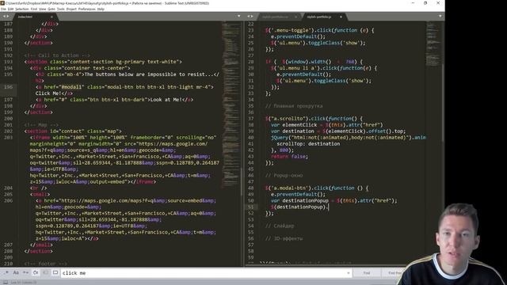Viewport: 507px width, 285px height.
Task: Open the right pane tab list dropdown
Action: (440, 16)
